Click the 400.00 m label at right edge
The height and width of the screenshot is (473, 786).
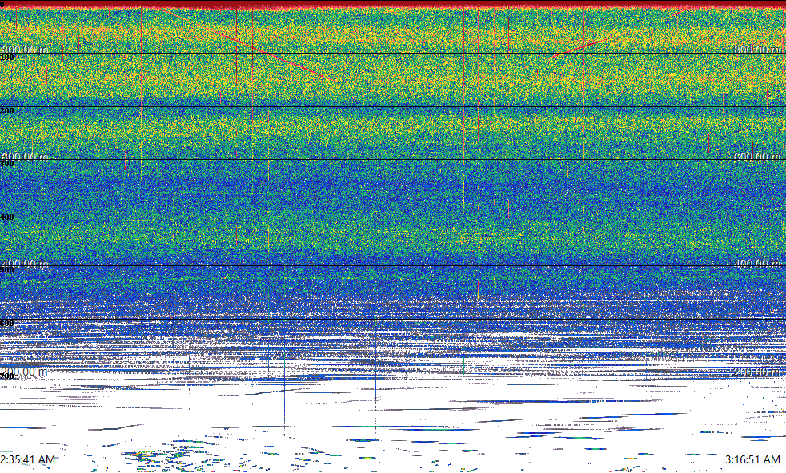[x=757, y=264]
